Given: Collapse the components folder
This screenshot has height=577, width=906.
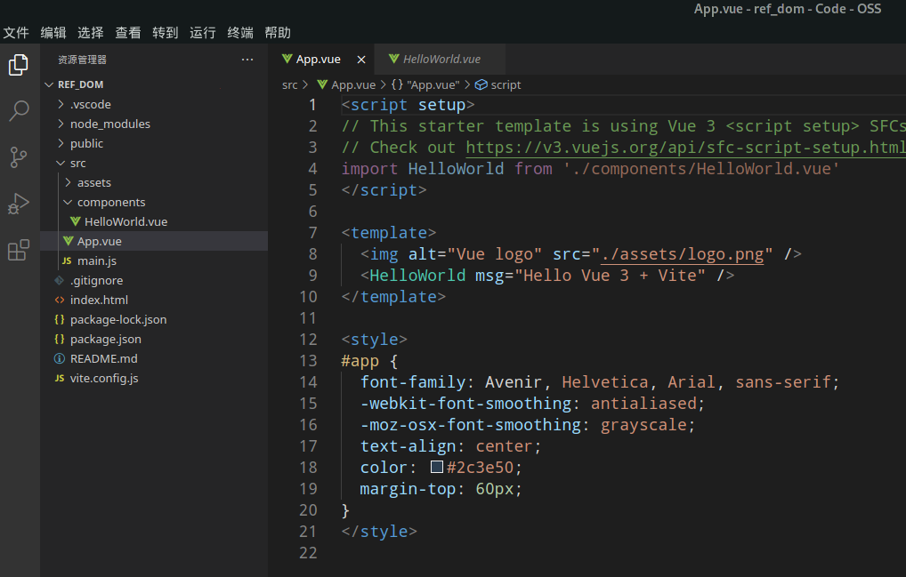Looking at the screenshot, I should click(154, 203).
